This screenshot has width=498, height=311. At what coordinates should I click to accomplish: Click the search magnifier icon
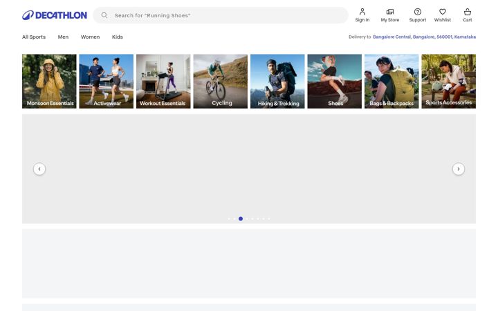click(x=104, y=15)
